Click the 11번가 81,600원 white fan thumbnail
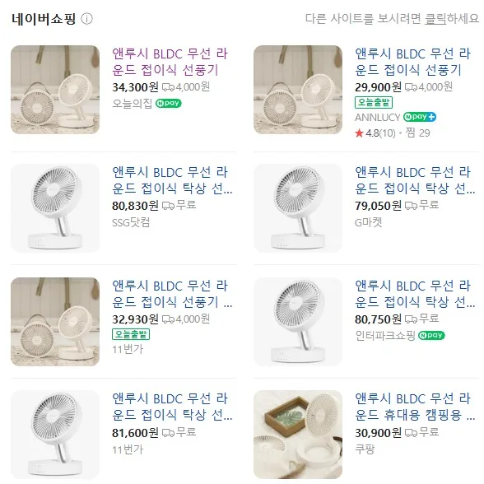This screenshot has height=484, width=484. [55, 435]
